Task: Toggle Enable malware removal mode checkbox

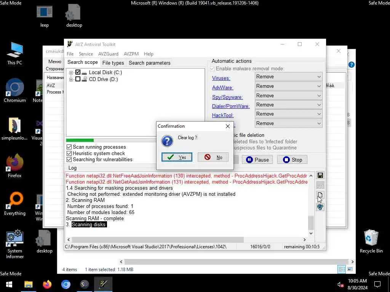Action: point(213,68)
